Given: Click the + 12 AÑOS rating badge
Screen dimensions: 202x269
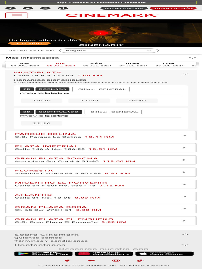Looking at the screenshot, I should pos(29,43).
